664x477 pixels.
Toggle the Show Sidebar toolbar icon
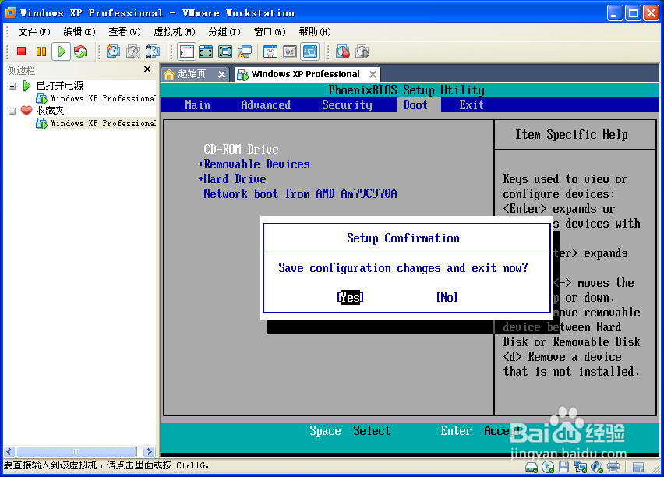coord(187,51)
